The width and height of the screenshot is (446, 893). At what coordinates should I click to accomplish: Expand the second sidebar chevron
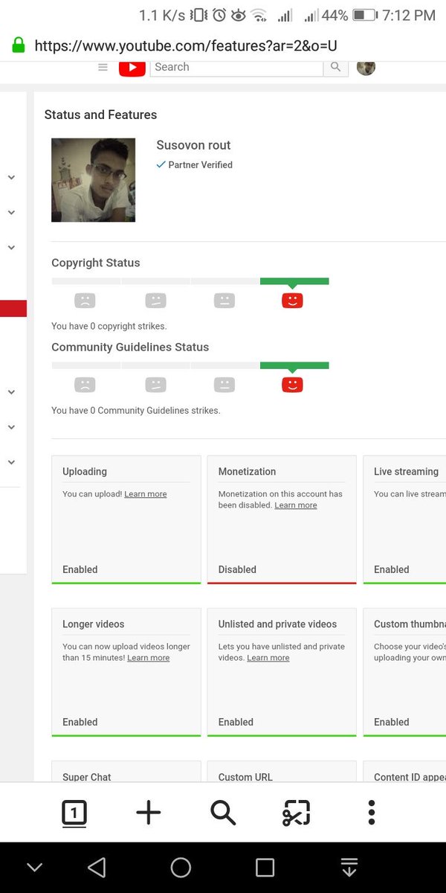coord(11,212)
